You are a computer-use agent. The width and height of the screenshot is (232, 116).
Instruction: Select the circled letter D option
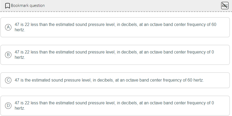[8, 105]
